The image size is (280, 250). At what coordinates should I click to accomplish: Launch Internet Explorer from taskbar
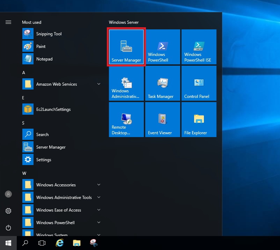pyautogui.click(x=59, y=243)
